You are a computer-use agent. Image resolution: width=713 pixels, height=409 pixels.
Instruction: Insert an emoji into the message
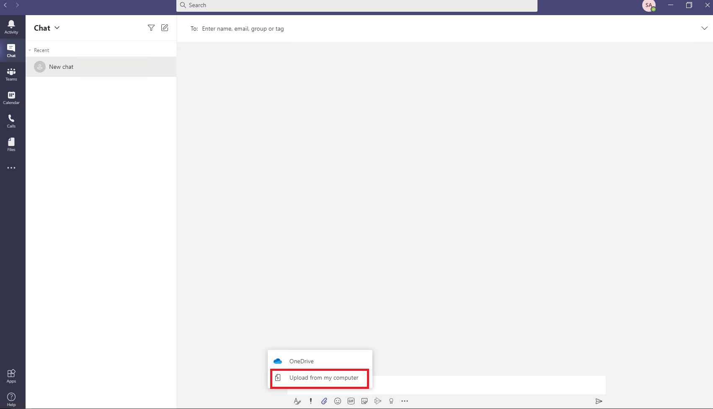pos(338,401)
